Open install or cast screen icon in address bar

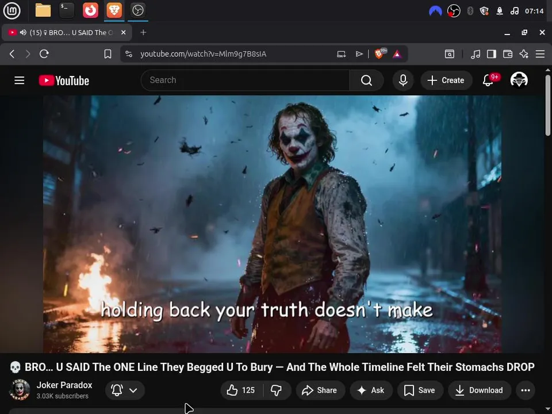[x=341, y=54]
